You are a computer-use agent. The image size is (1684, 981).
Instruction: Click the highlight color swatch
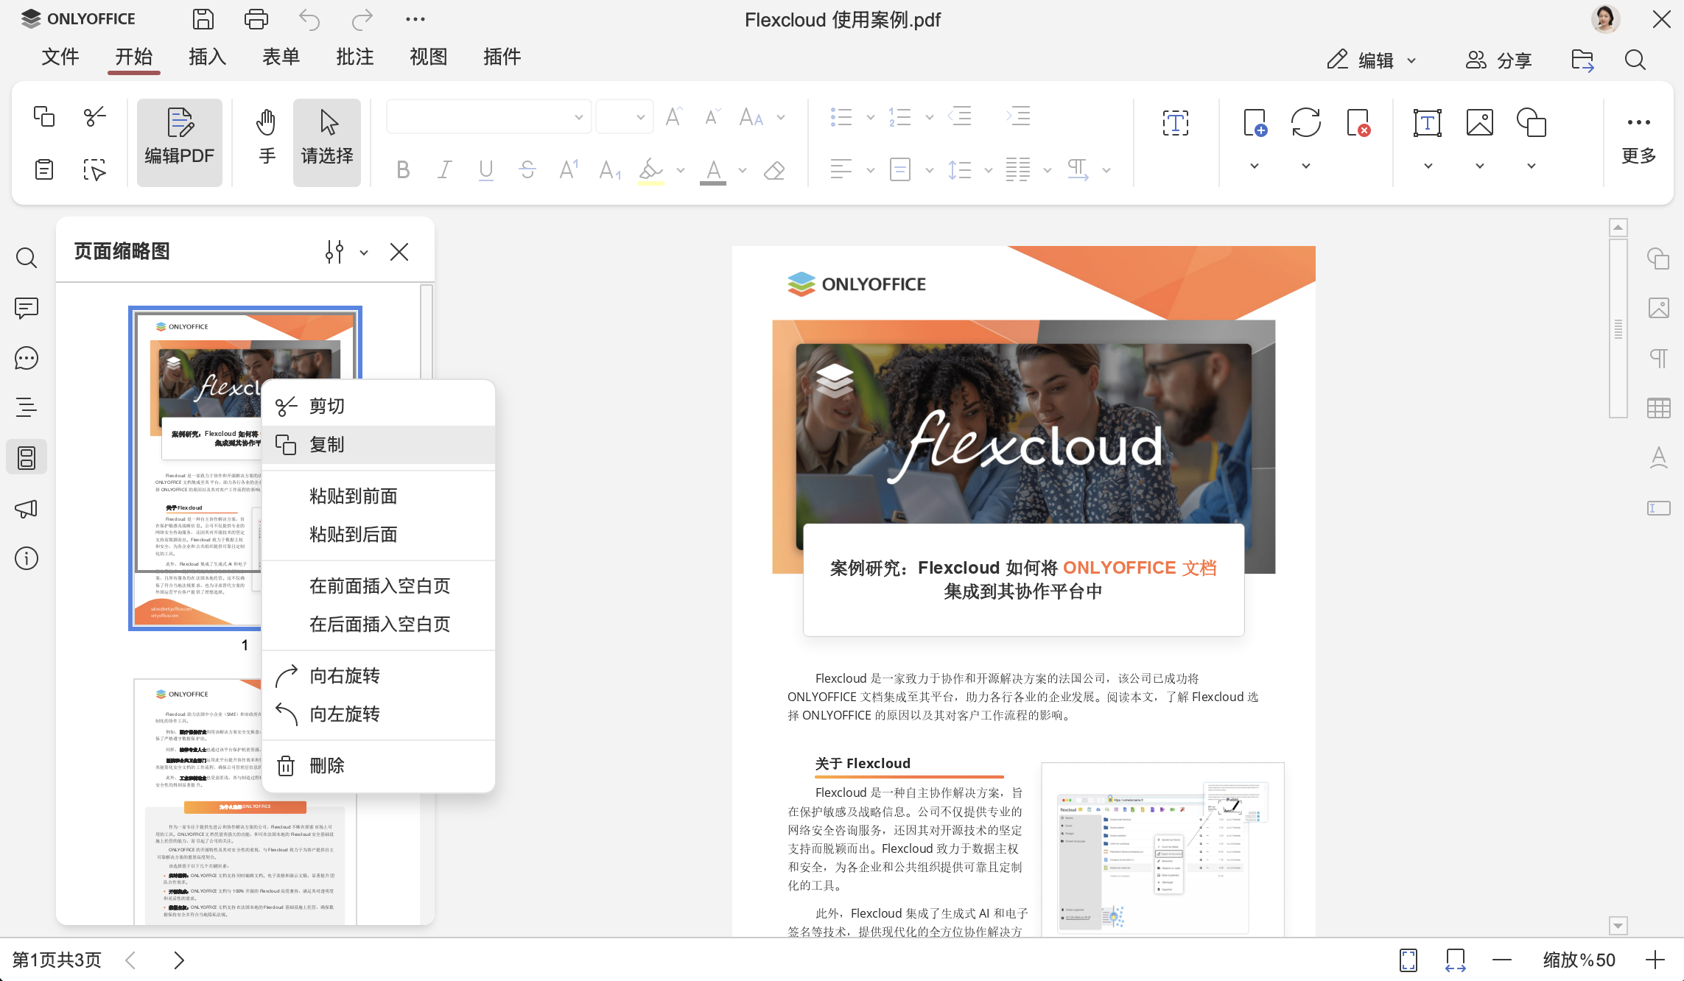651,170
